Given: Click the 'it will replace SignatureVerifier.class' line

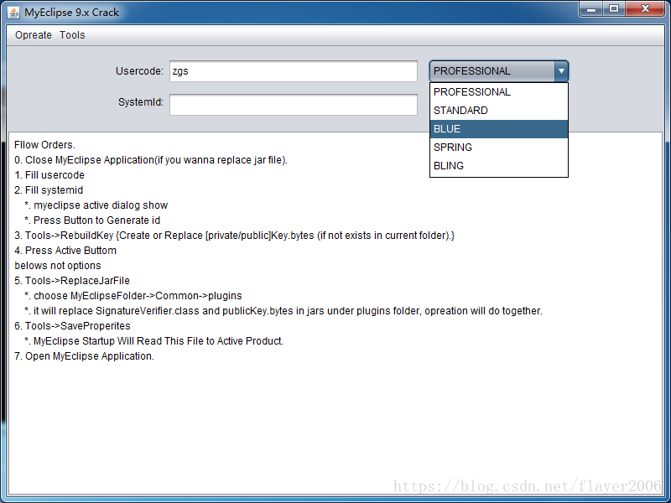Looking at the screenshot, I should click(x=283, y=311).
